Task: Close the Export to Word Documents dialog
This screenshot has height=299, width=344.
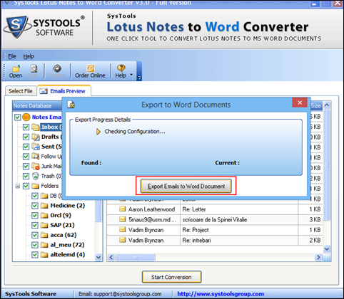Action: 300,103
